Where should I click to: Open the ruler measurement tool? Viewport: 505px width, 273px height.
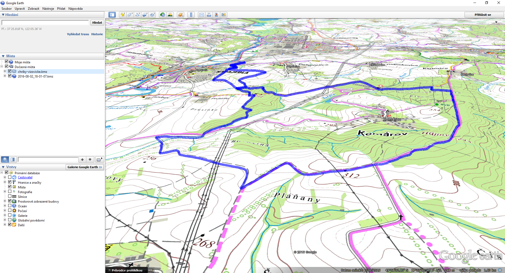[191, 15]
